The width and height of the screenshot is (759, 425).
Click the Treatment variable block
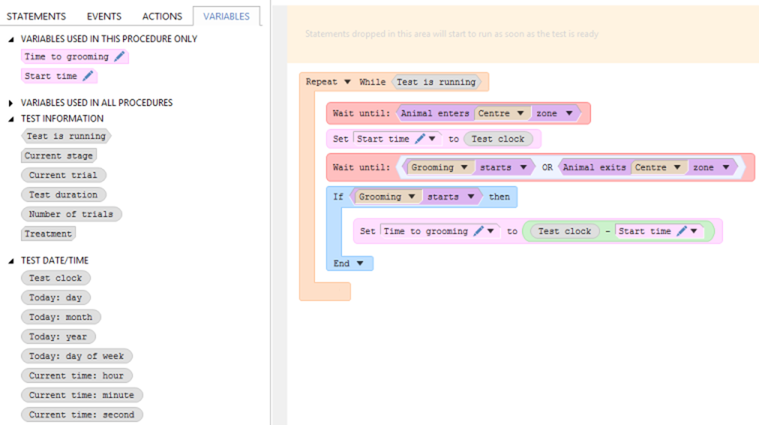(x=48, y=233)
